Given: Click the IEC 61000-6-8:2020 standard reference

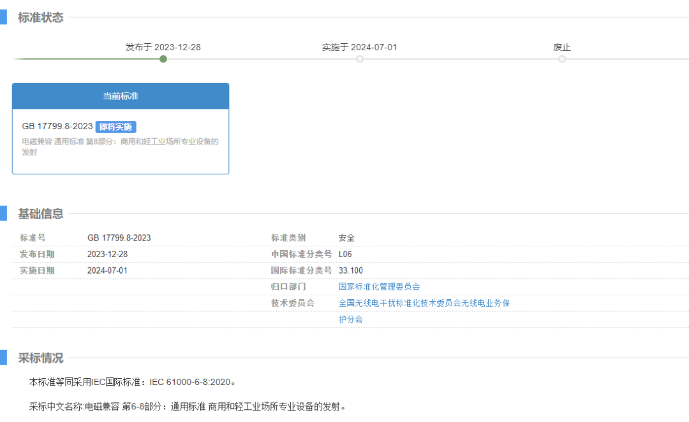Looking at the screenshot, I should tap(190, 382).
